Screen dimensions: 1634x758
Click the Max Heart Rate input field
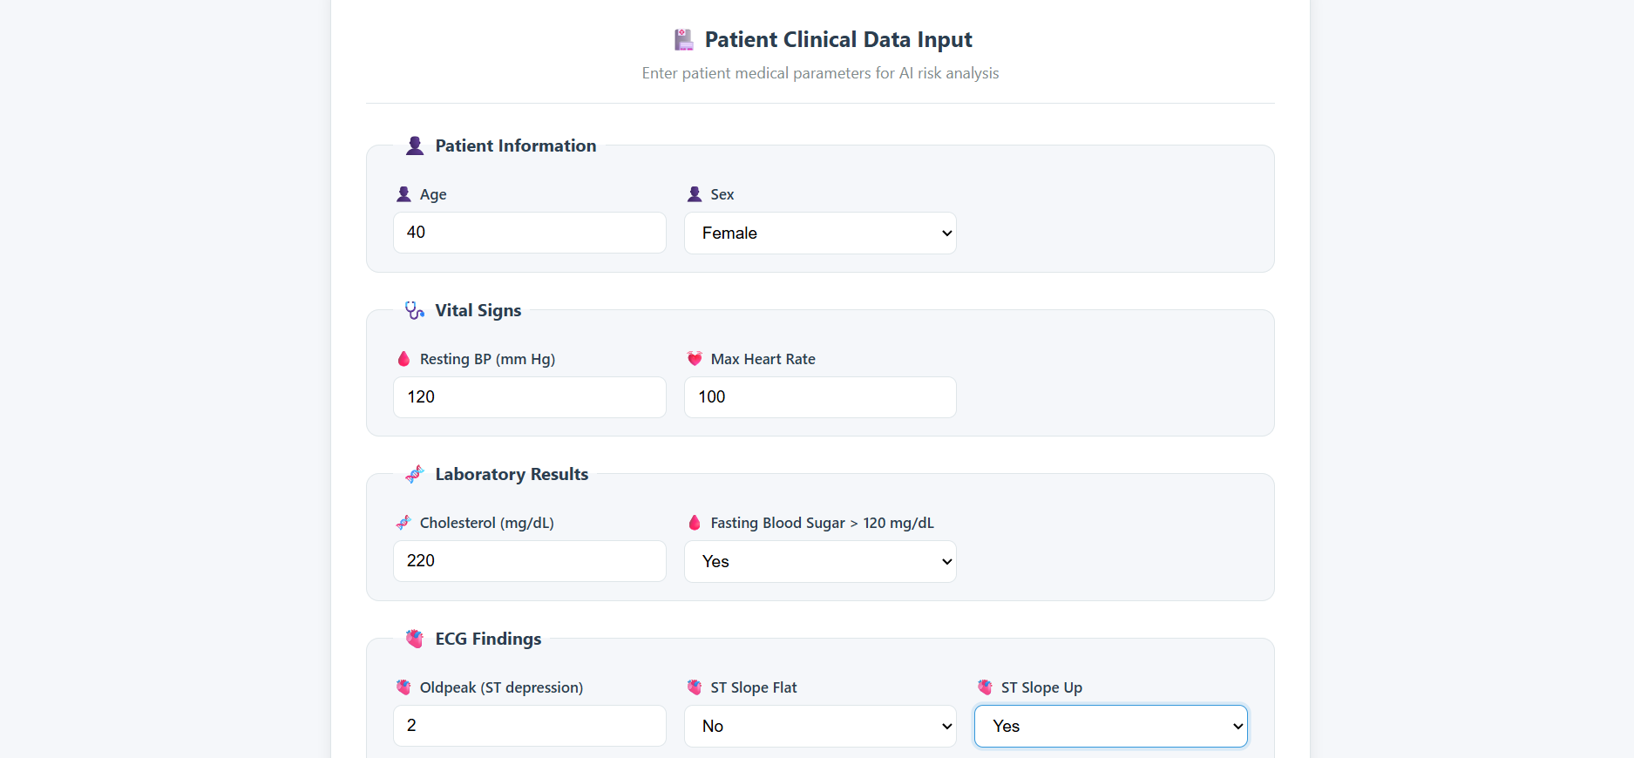pos(820,397)
